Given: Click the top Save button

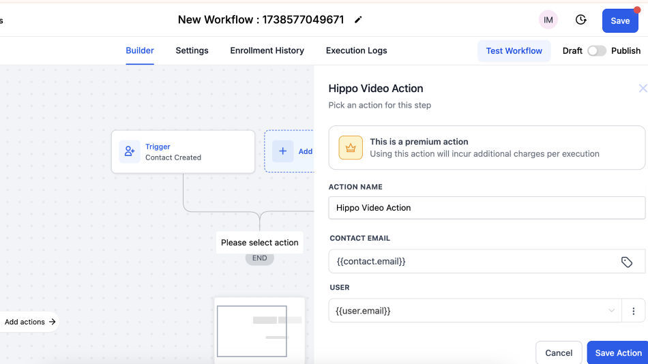Looking at the screenshot, I should coord(620,20).
